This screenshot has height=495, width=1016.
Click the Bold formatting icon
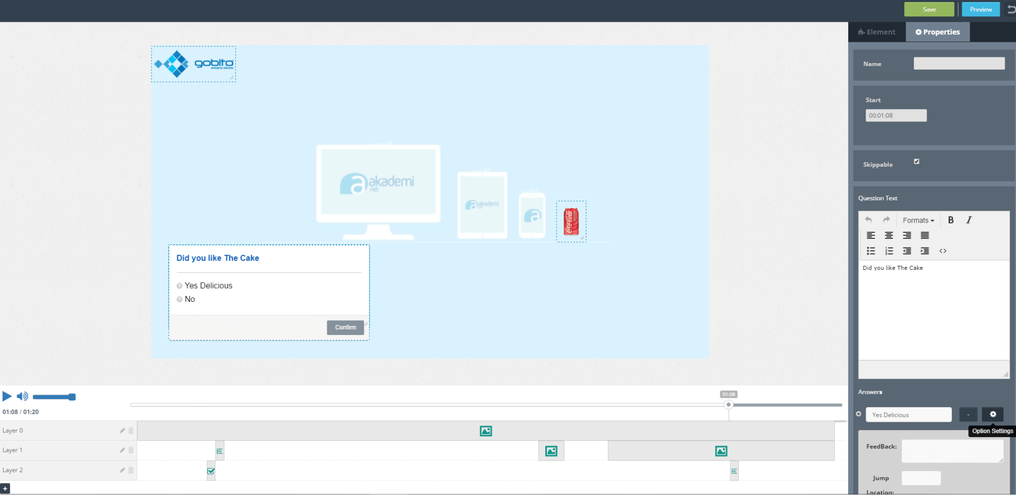click(x=950, y=220)
